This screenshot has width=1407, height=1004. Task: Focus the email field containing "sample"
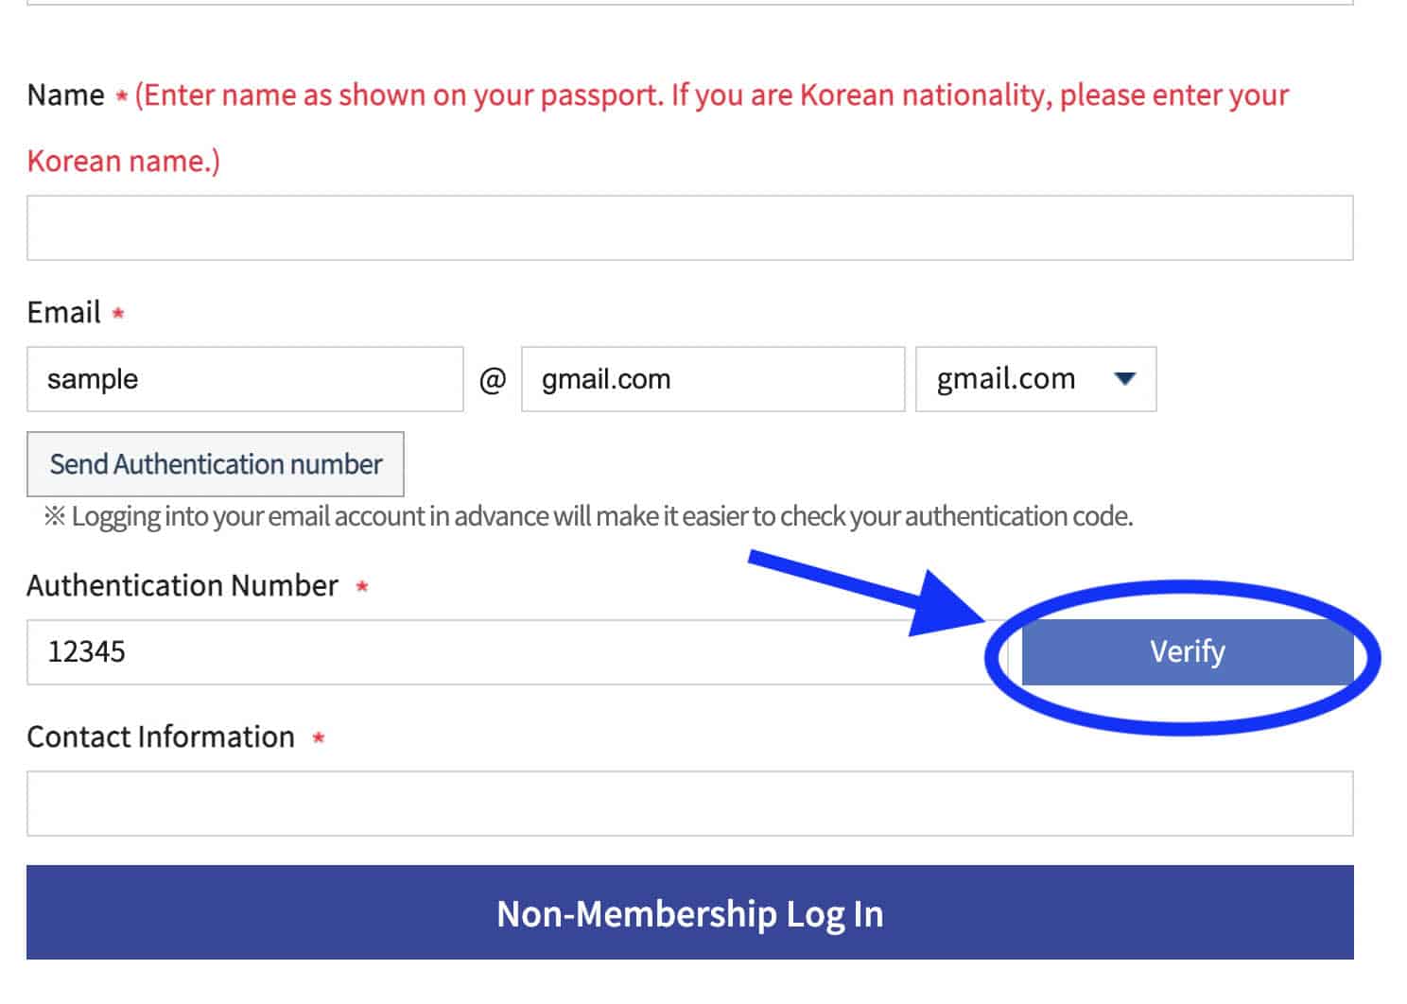245,379
